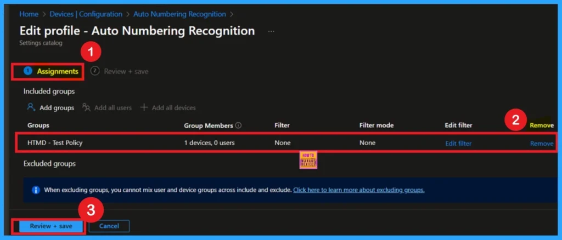This screenshot has width=562, height=240.
Task: Click Cancel button
Action: tap(109, 226)
